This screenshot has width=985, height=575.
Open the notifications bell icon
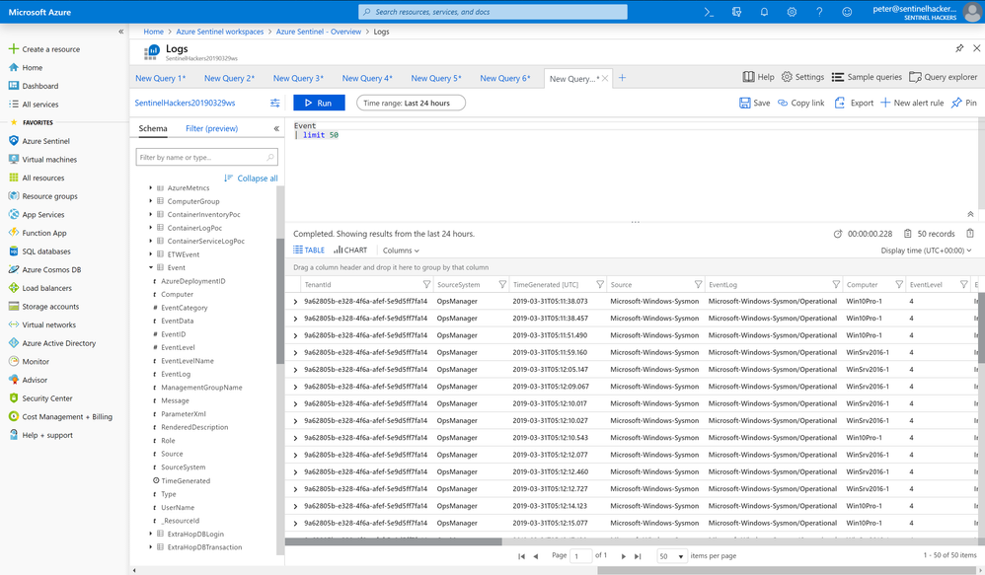coord(764,12)
